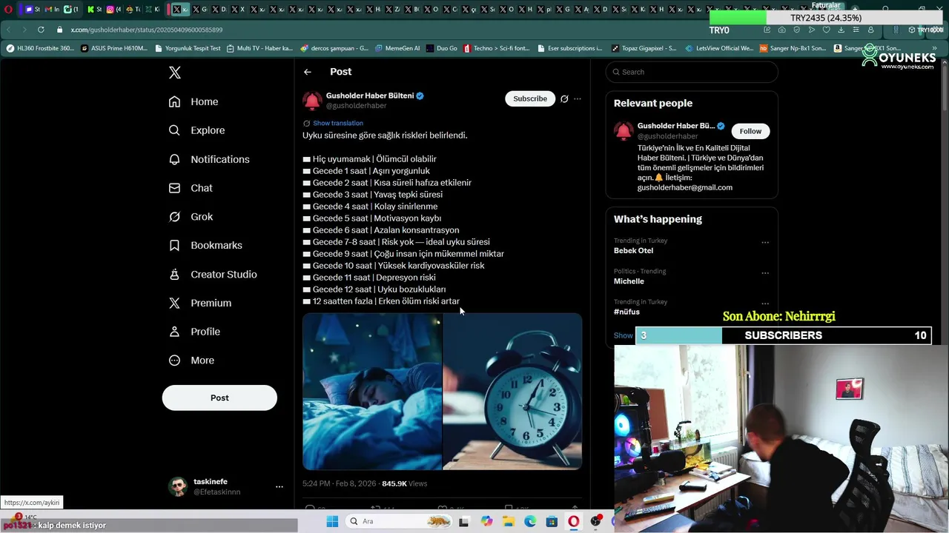949x533 pixels.
Task: Open the sleeping person image
Action: click(x=372, y=392)
